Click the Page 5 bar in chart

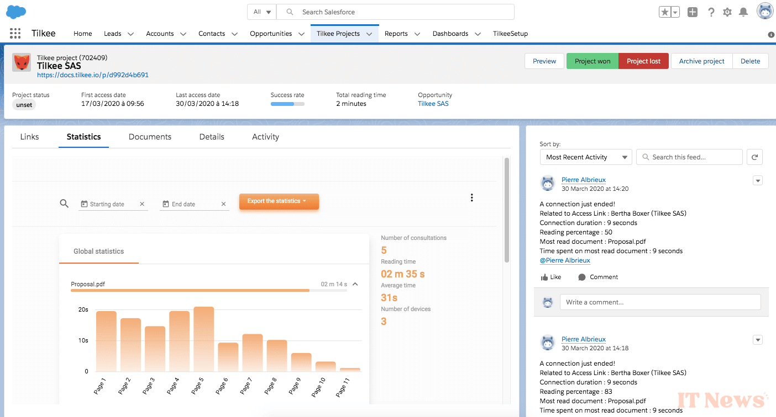(x=203, y=339)
